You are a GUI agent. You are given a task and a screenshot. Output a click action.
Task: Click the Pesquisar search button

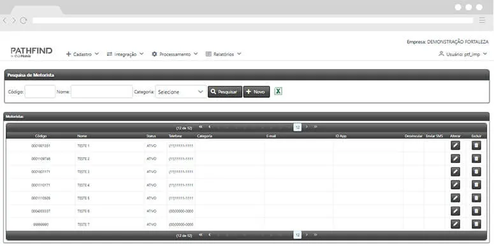pos(225,92)
